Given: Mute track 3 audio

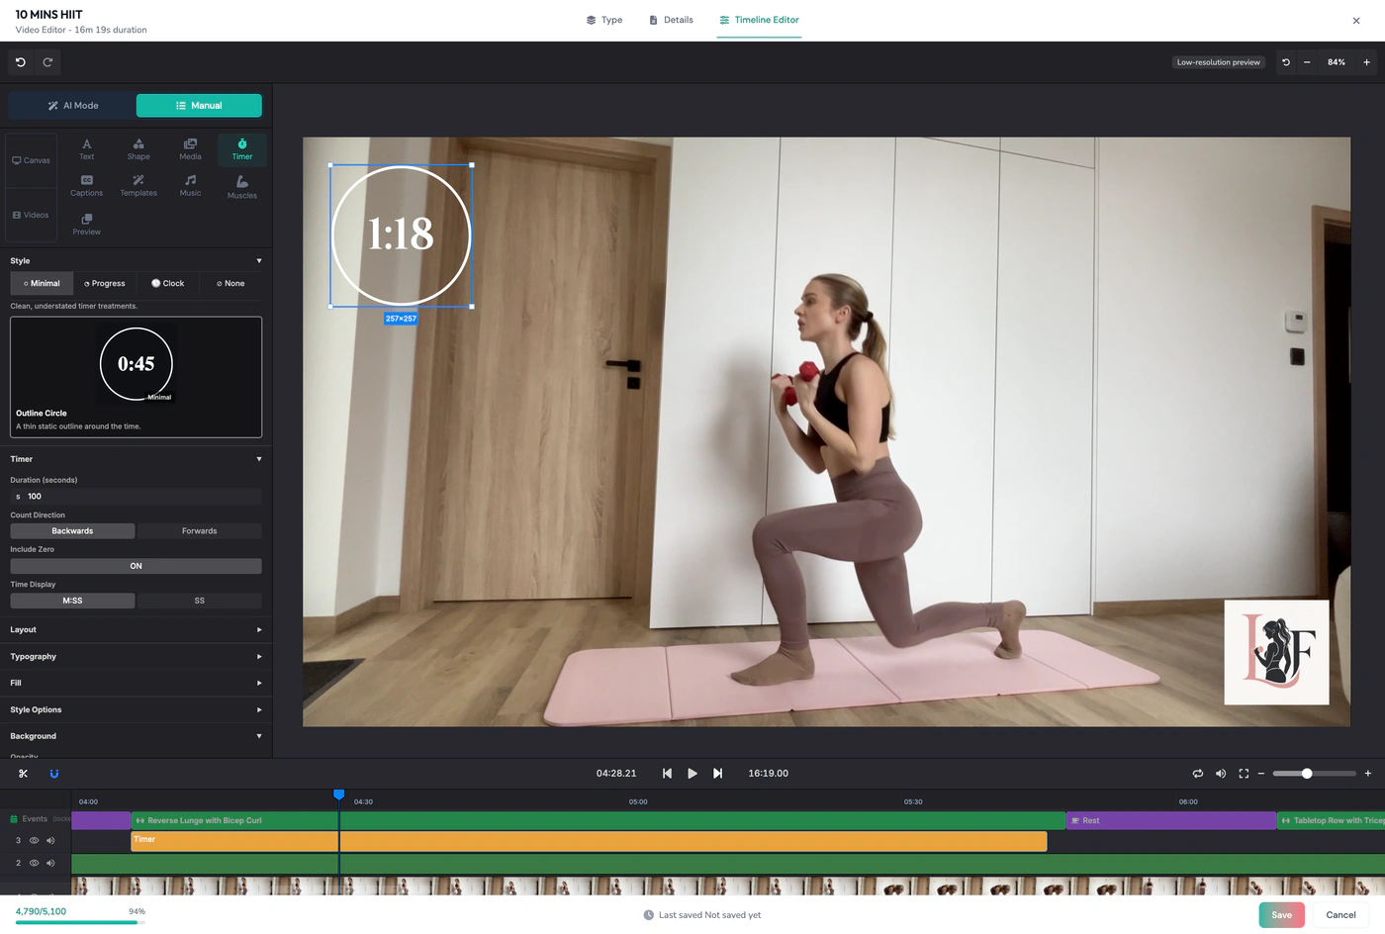Looking at the screenshot, I should pyautogui.click(x=50, y=841).
